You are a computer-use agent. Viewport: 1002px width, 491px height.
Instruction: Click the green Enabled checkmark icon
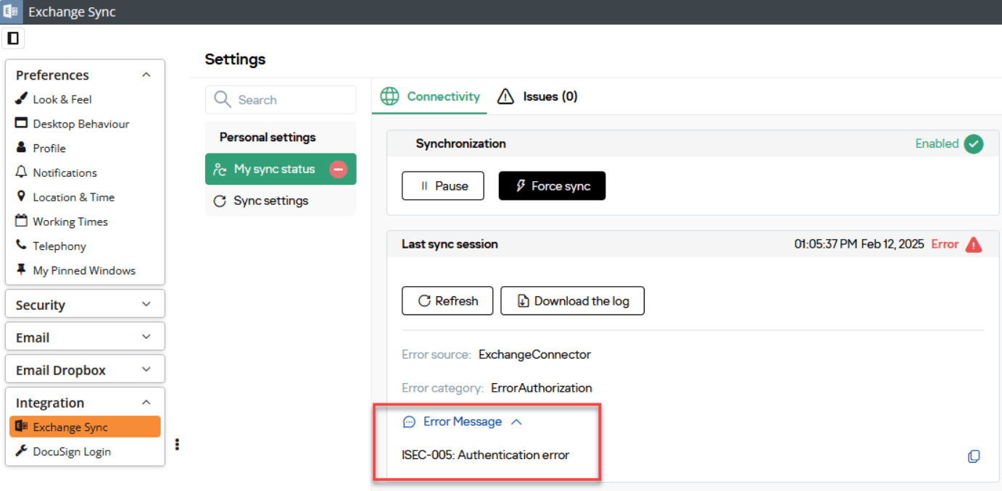(973, 144)
